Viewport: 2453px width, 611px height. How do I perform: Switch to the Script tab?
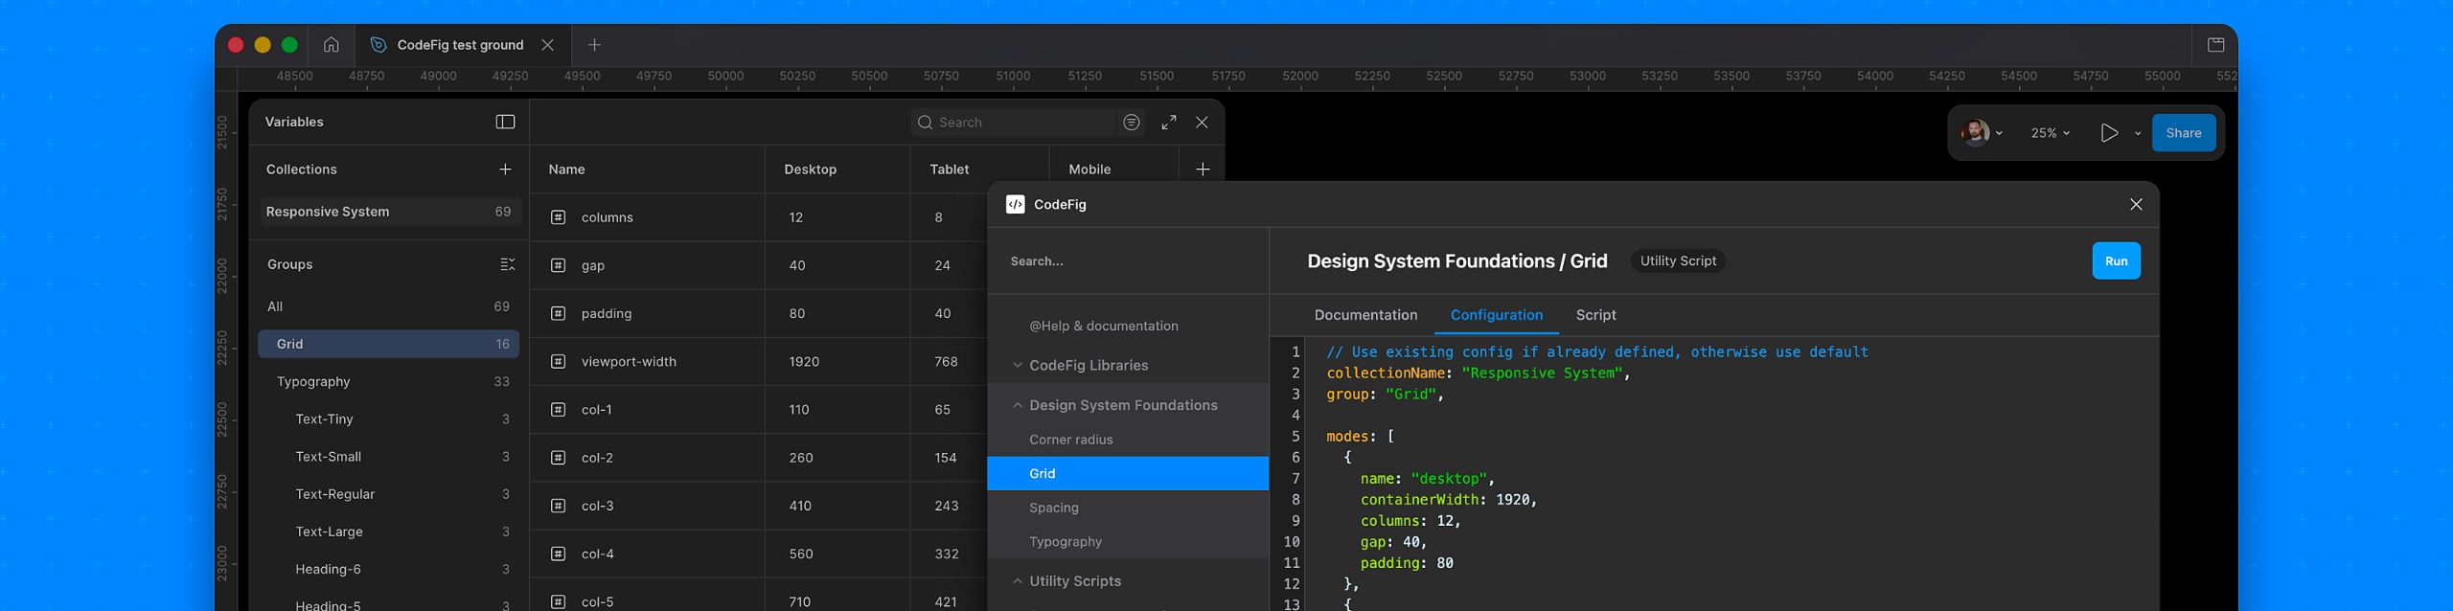[x=1595, y=315]
